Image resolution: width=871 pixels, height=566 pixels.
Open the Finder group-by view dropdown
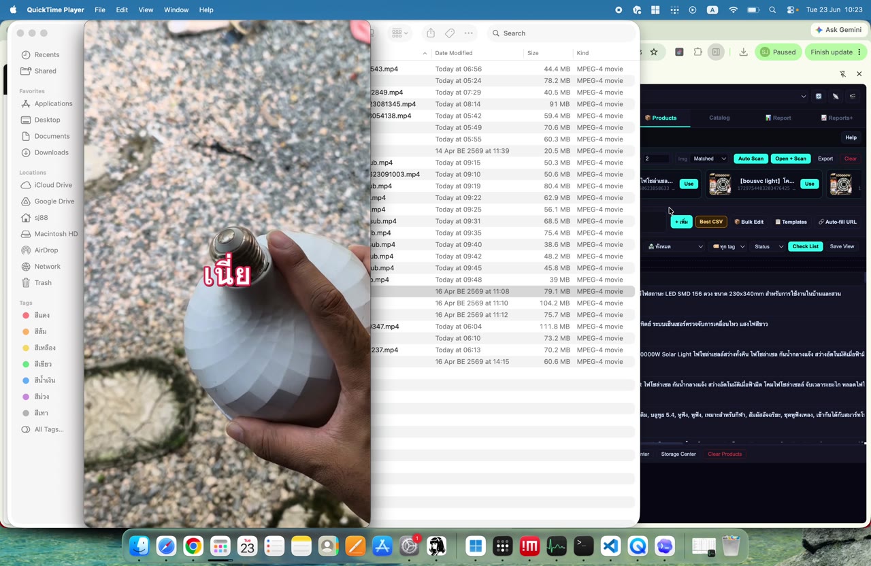(x=399, y=33)
